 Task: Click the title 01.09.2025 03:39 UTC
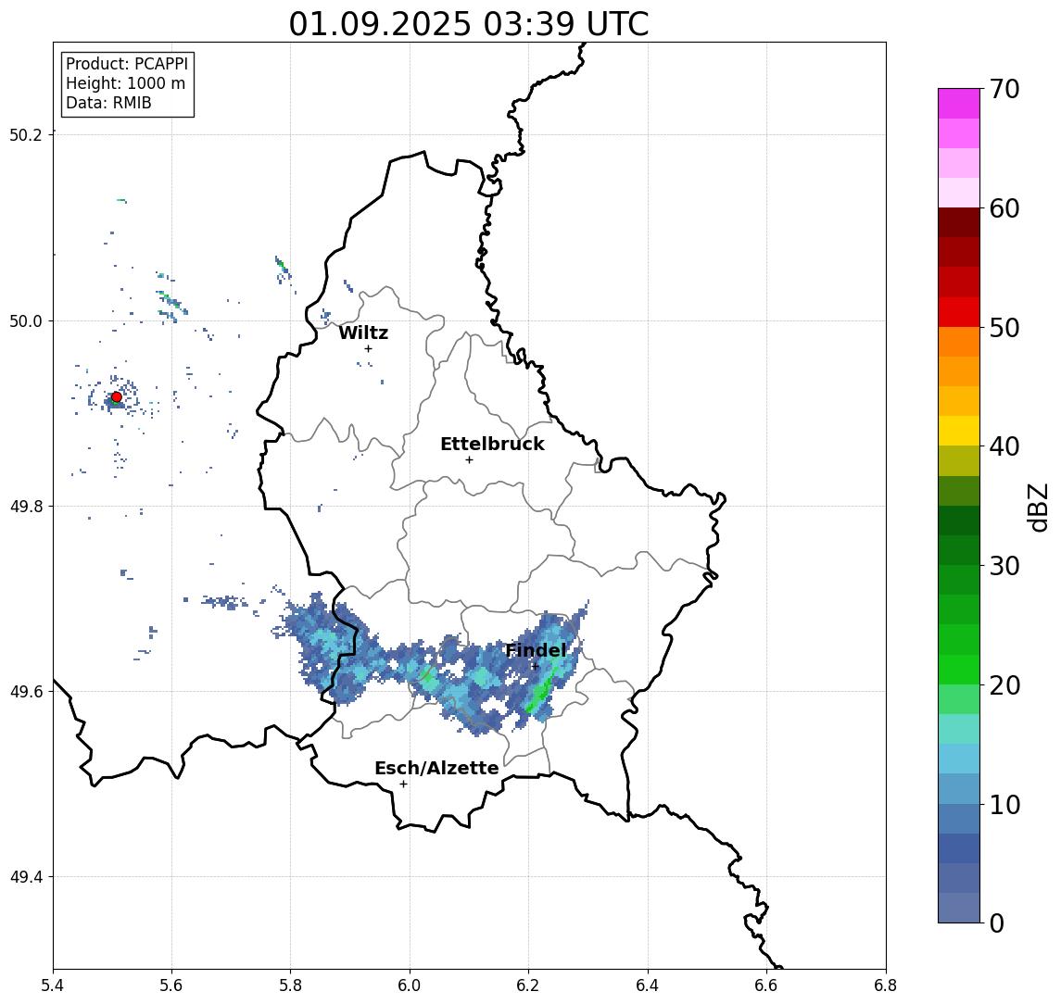click(x=469, y=24)
